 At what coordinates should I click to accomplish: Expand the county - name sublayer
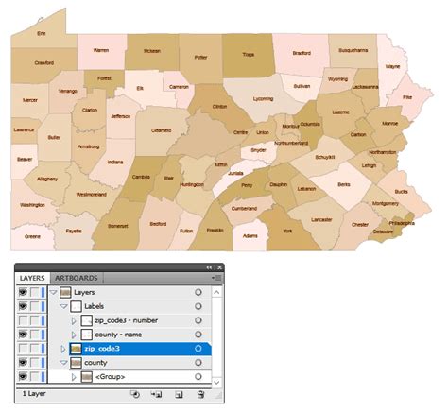point(74,335)
